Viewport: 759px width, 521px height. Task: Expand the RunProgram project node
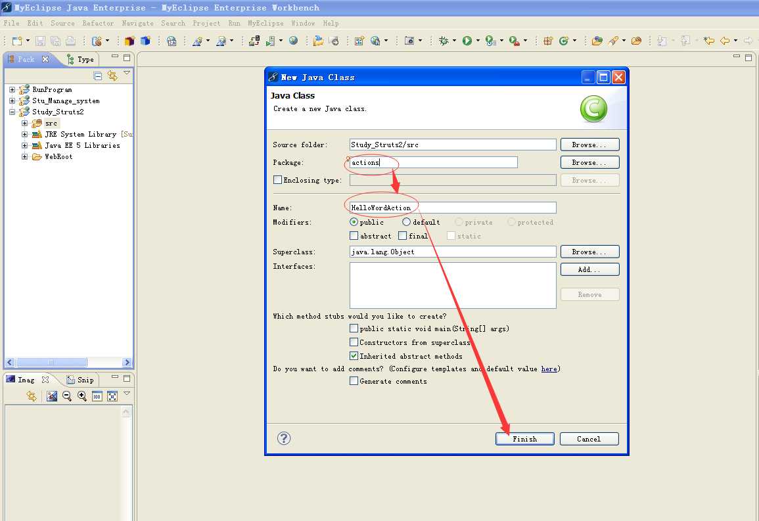click(12, 89)
